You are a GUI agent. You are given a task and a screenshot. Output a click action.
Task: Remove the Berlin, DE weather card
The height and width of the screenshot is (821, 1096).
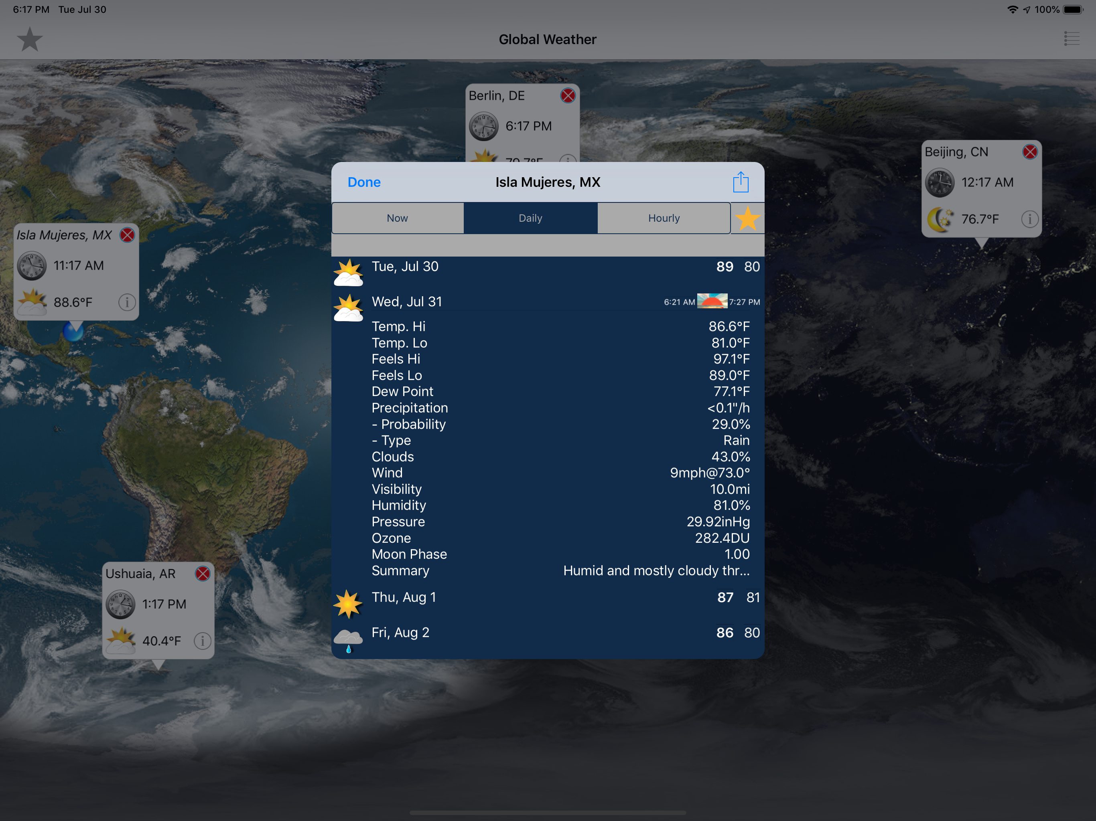click(568, 95)
